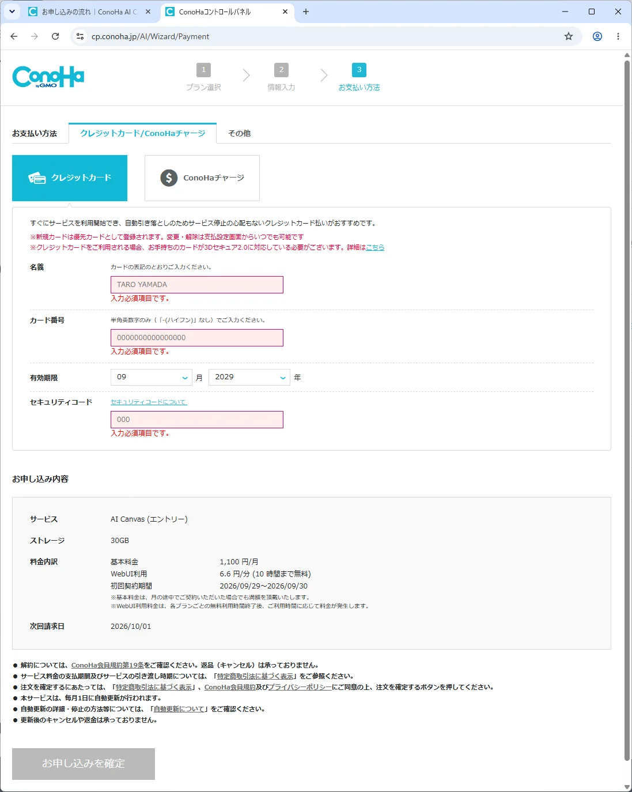Switch to the その他 payment tab

(239, 133)
